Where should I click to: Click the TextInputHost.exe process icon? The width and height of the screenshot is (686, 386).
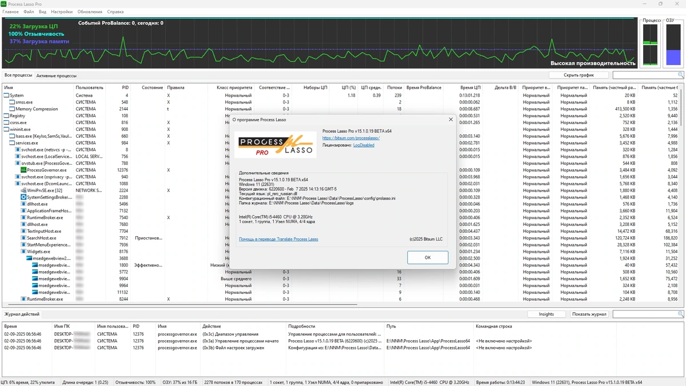(23, 232)
